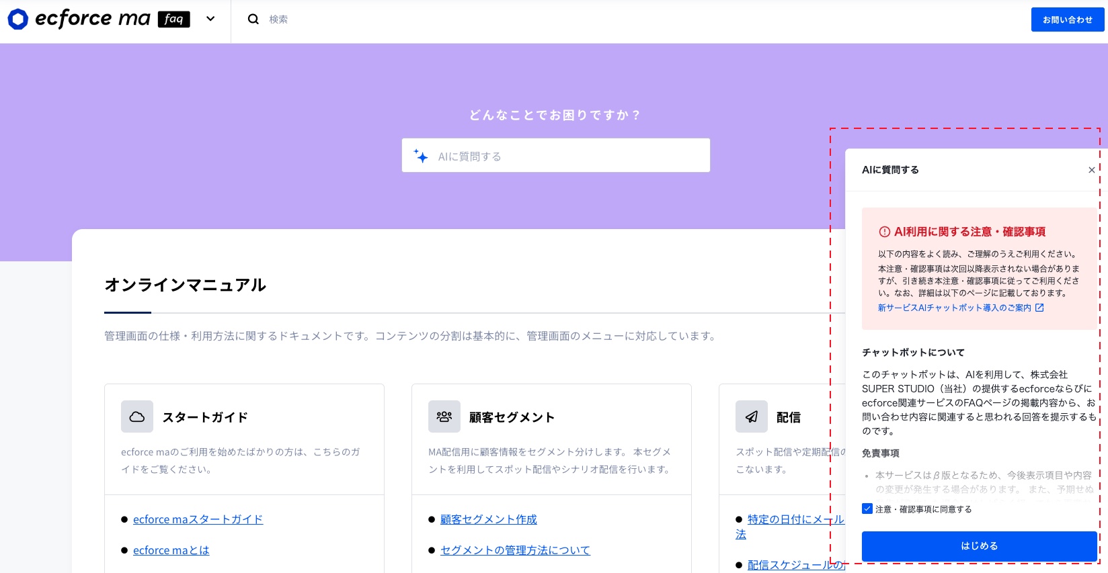
Task: Open 新サービスAIチャットボット導入のご案内 link
Action: 955,308
